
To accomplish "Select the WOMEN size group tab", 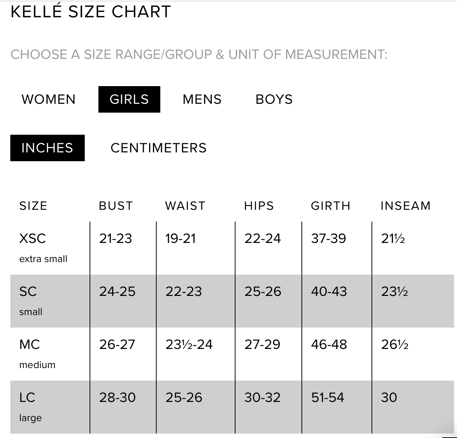I will (48, 99).
